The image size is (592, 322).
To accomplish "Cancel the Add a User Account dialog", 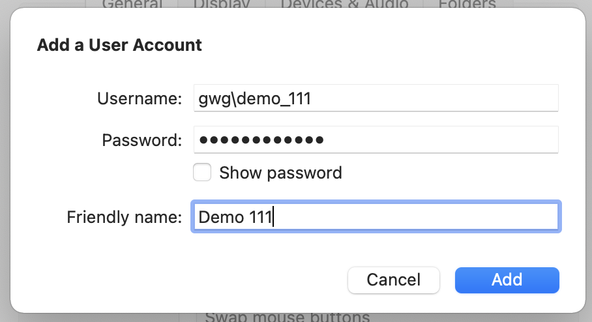I will click(393, 280).
